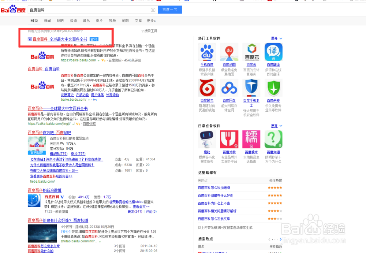The height and width of the screenshot is (253, 366).
Task: Open dropdown arrow beside baike.baidu.com/ second result
Action: click(89, 100)
